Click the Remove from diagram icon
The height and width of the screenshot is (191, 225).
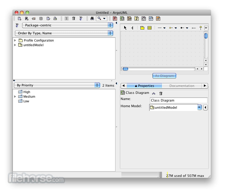coord(67,18)
